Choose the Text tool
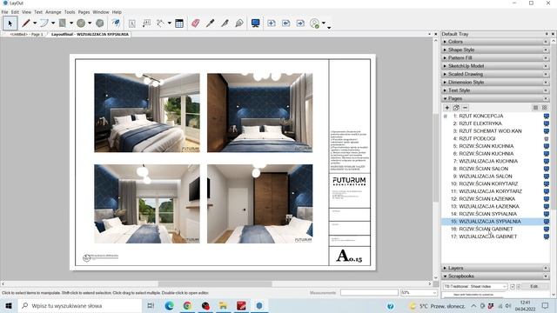The width and height of the screenshot is (557, 313). (131, 23)
